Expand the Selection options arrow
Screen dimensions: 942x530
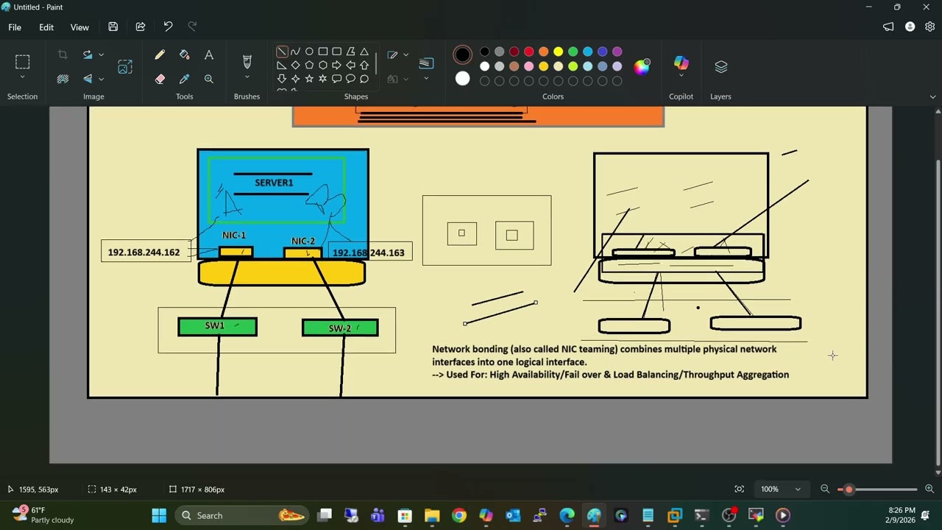(x=22, y=77)
